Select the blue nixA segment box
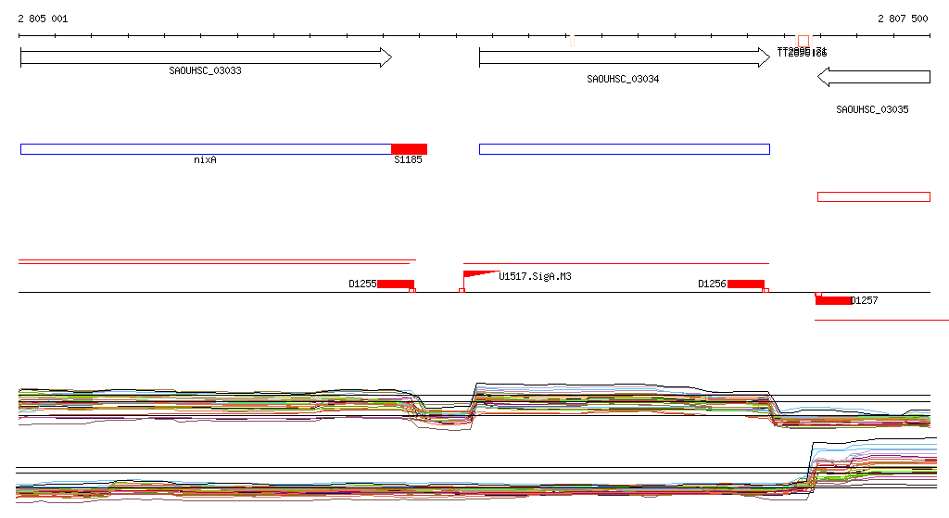The width and height of the screenshot is (949, 518). pos(206,149)
